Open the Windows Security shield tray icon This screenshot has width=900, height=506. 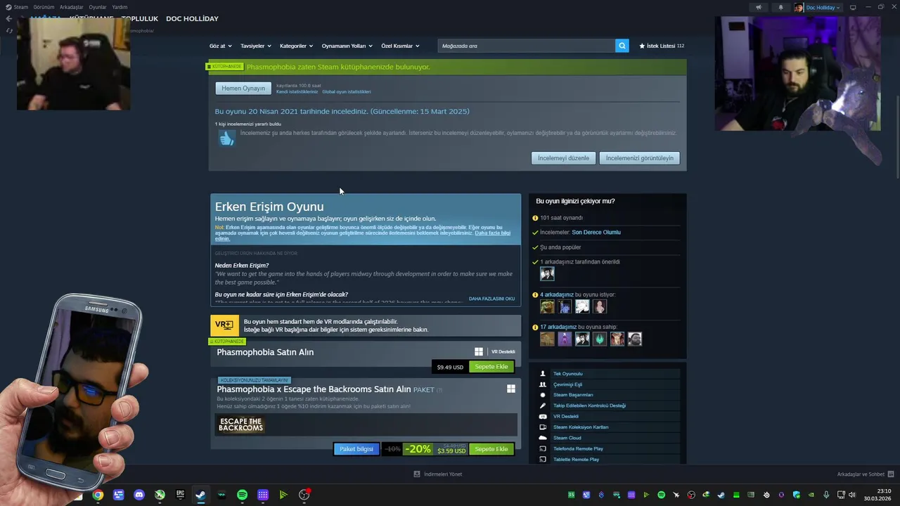797,495
